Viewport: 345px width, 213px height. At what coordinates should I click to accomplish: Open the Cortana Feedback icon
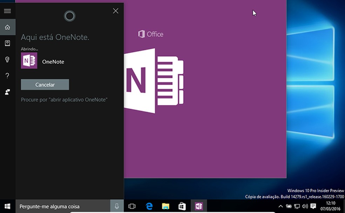pos(7,92)
